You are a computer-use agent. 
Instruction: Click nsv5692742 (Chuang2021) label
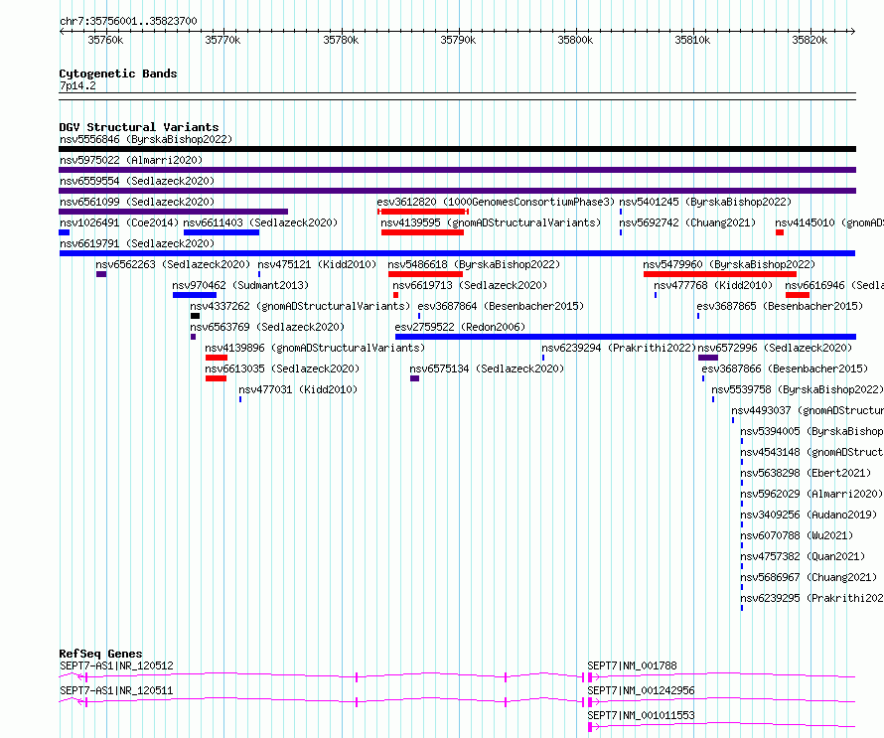(687, 222)
